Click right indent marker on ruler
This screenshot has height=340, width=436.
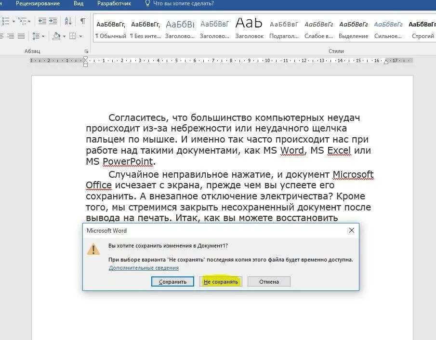[x=386, y=62]
